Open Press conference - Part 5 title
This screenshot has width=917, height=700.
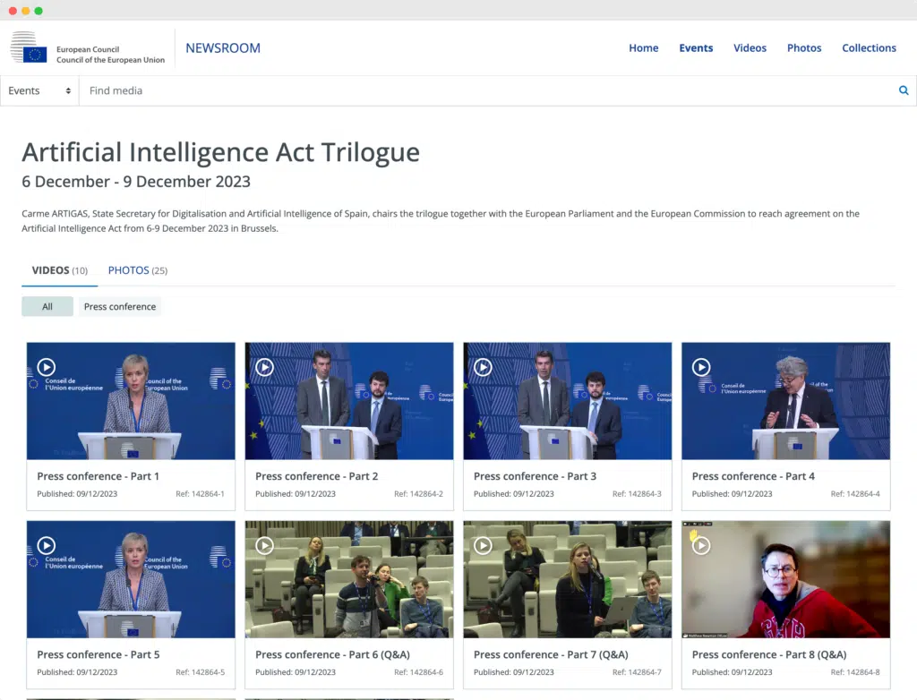pos(99,654)
